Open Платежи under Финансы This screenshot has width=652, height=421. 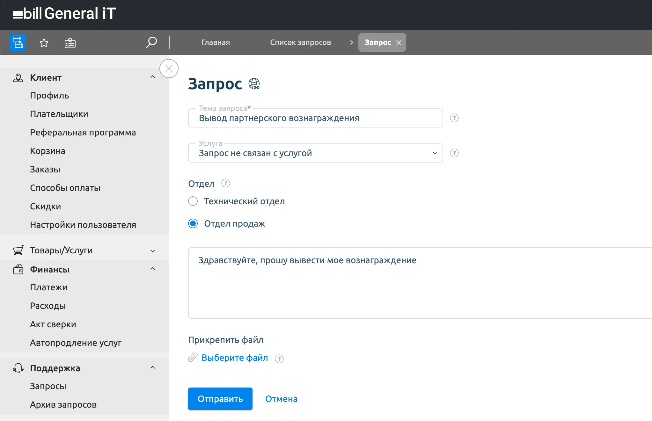point(48,287)
